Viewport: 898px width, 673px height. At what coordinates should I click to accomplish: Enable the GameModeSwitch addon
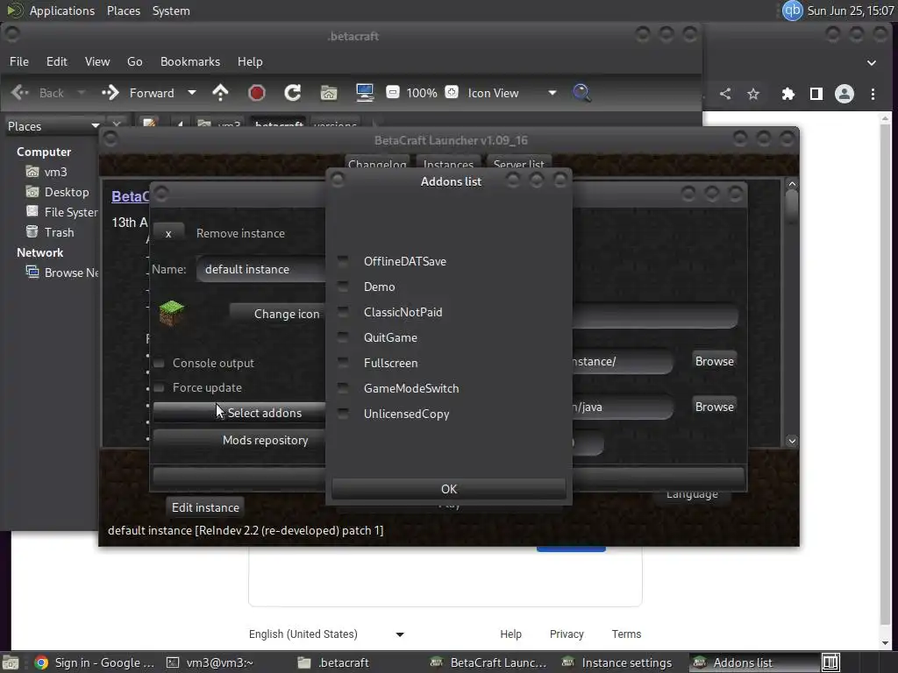[343, 388]
